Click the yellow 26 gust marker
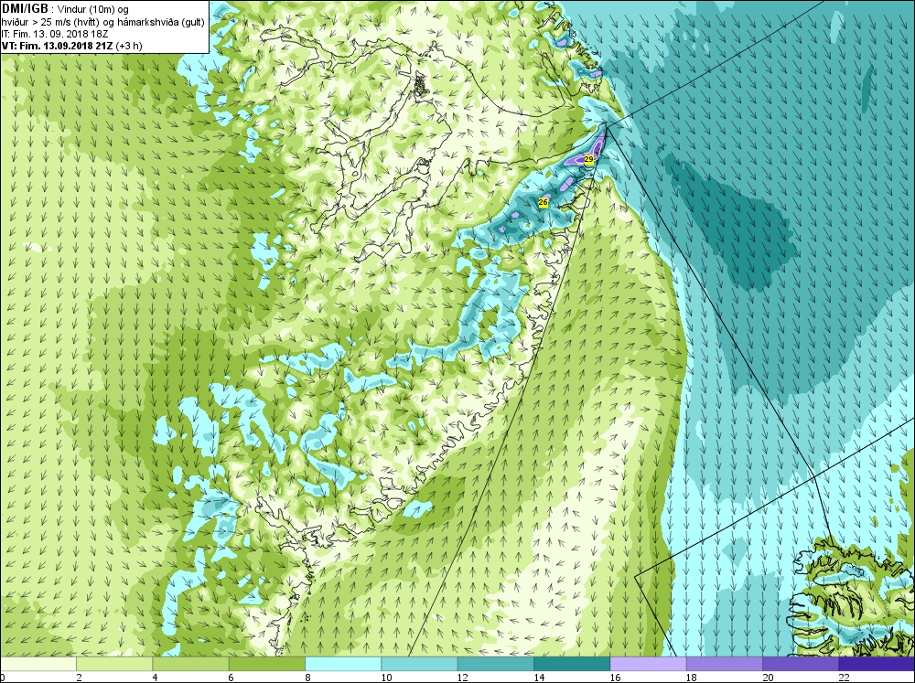The height and width of the screenshot is (683, 915). [x=544, y=202]
